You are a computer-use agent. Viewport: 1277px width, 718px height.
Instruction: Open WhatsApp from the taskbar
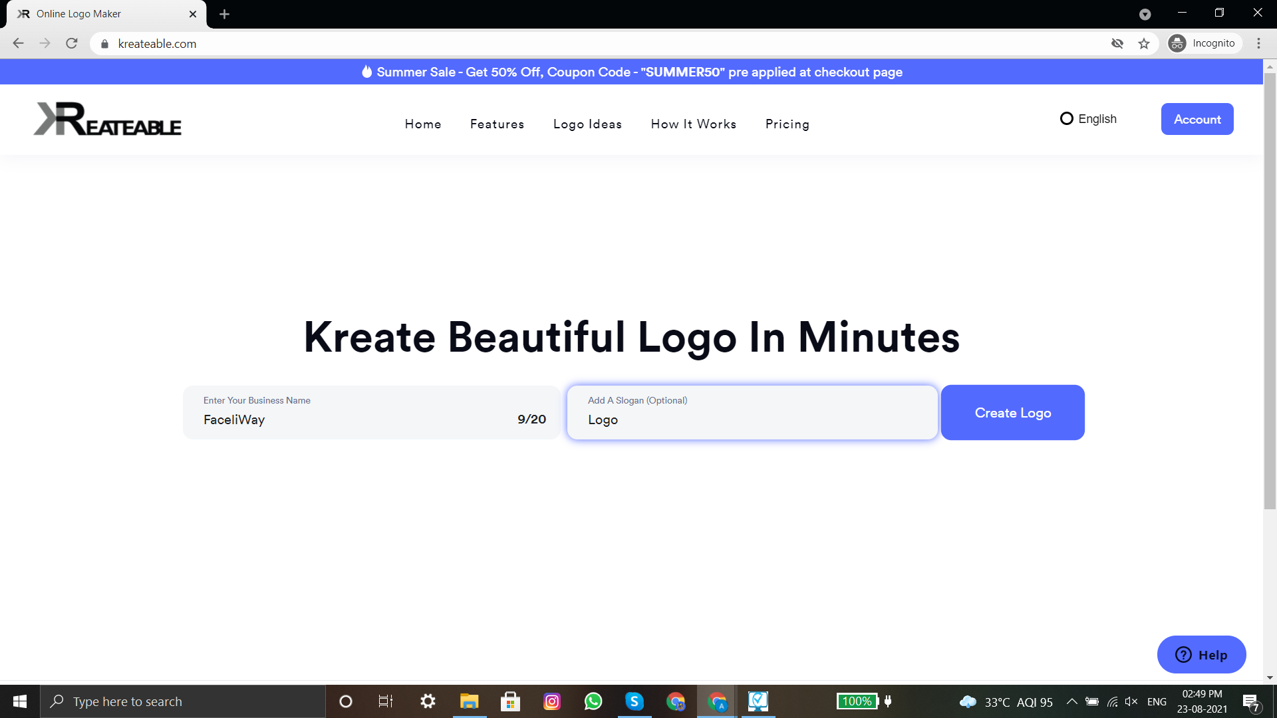point(593,701)
